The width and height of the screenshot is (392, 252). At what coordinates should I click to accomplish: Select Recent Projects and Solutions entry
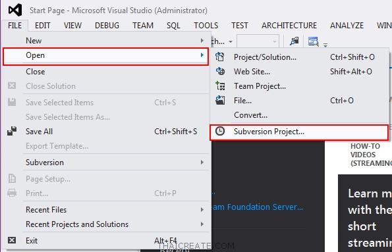[105, 224]
